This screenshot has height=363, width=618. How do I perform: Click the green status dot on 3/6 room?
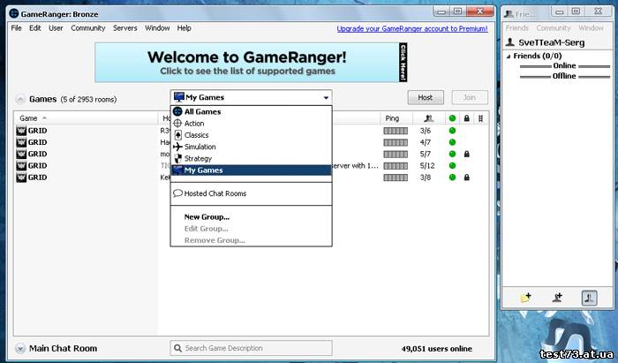tap(452, 131)
